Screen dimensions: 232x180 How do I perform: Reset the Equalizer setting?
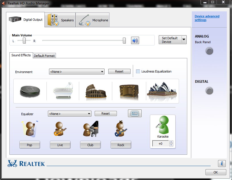(x=106, y=113)
